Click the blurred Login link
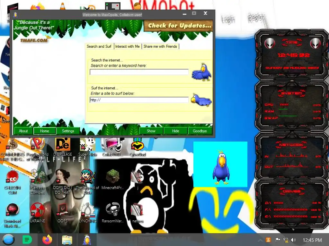The image size is (329, 246). [228, 20]
